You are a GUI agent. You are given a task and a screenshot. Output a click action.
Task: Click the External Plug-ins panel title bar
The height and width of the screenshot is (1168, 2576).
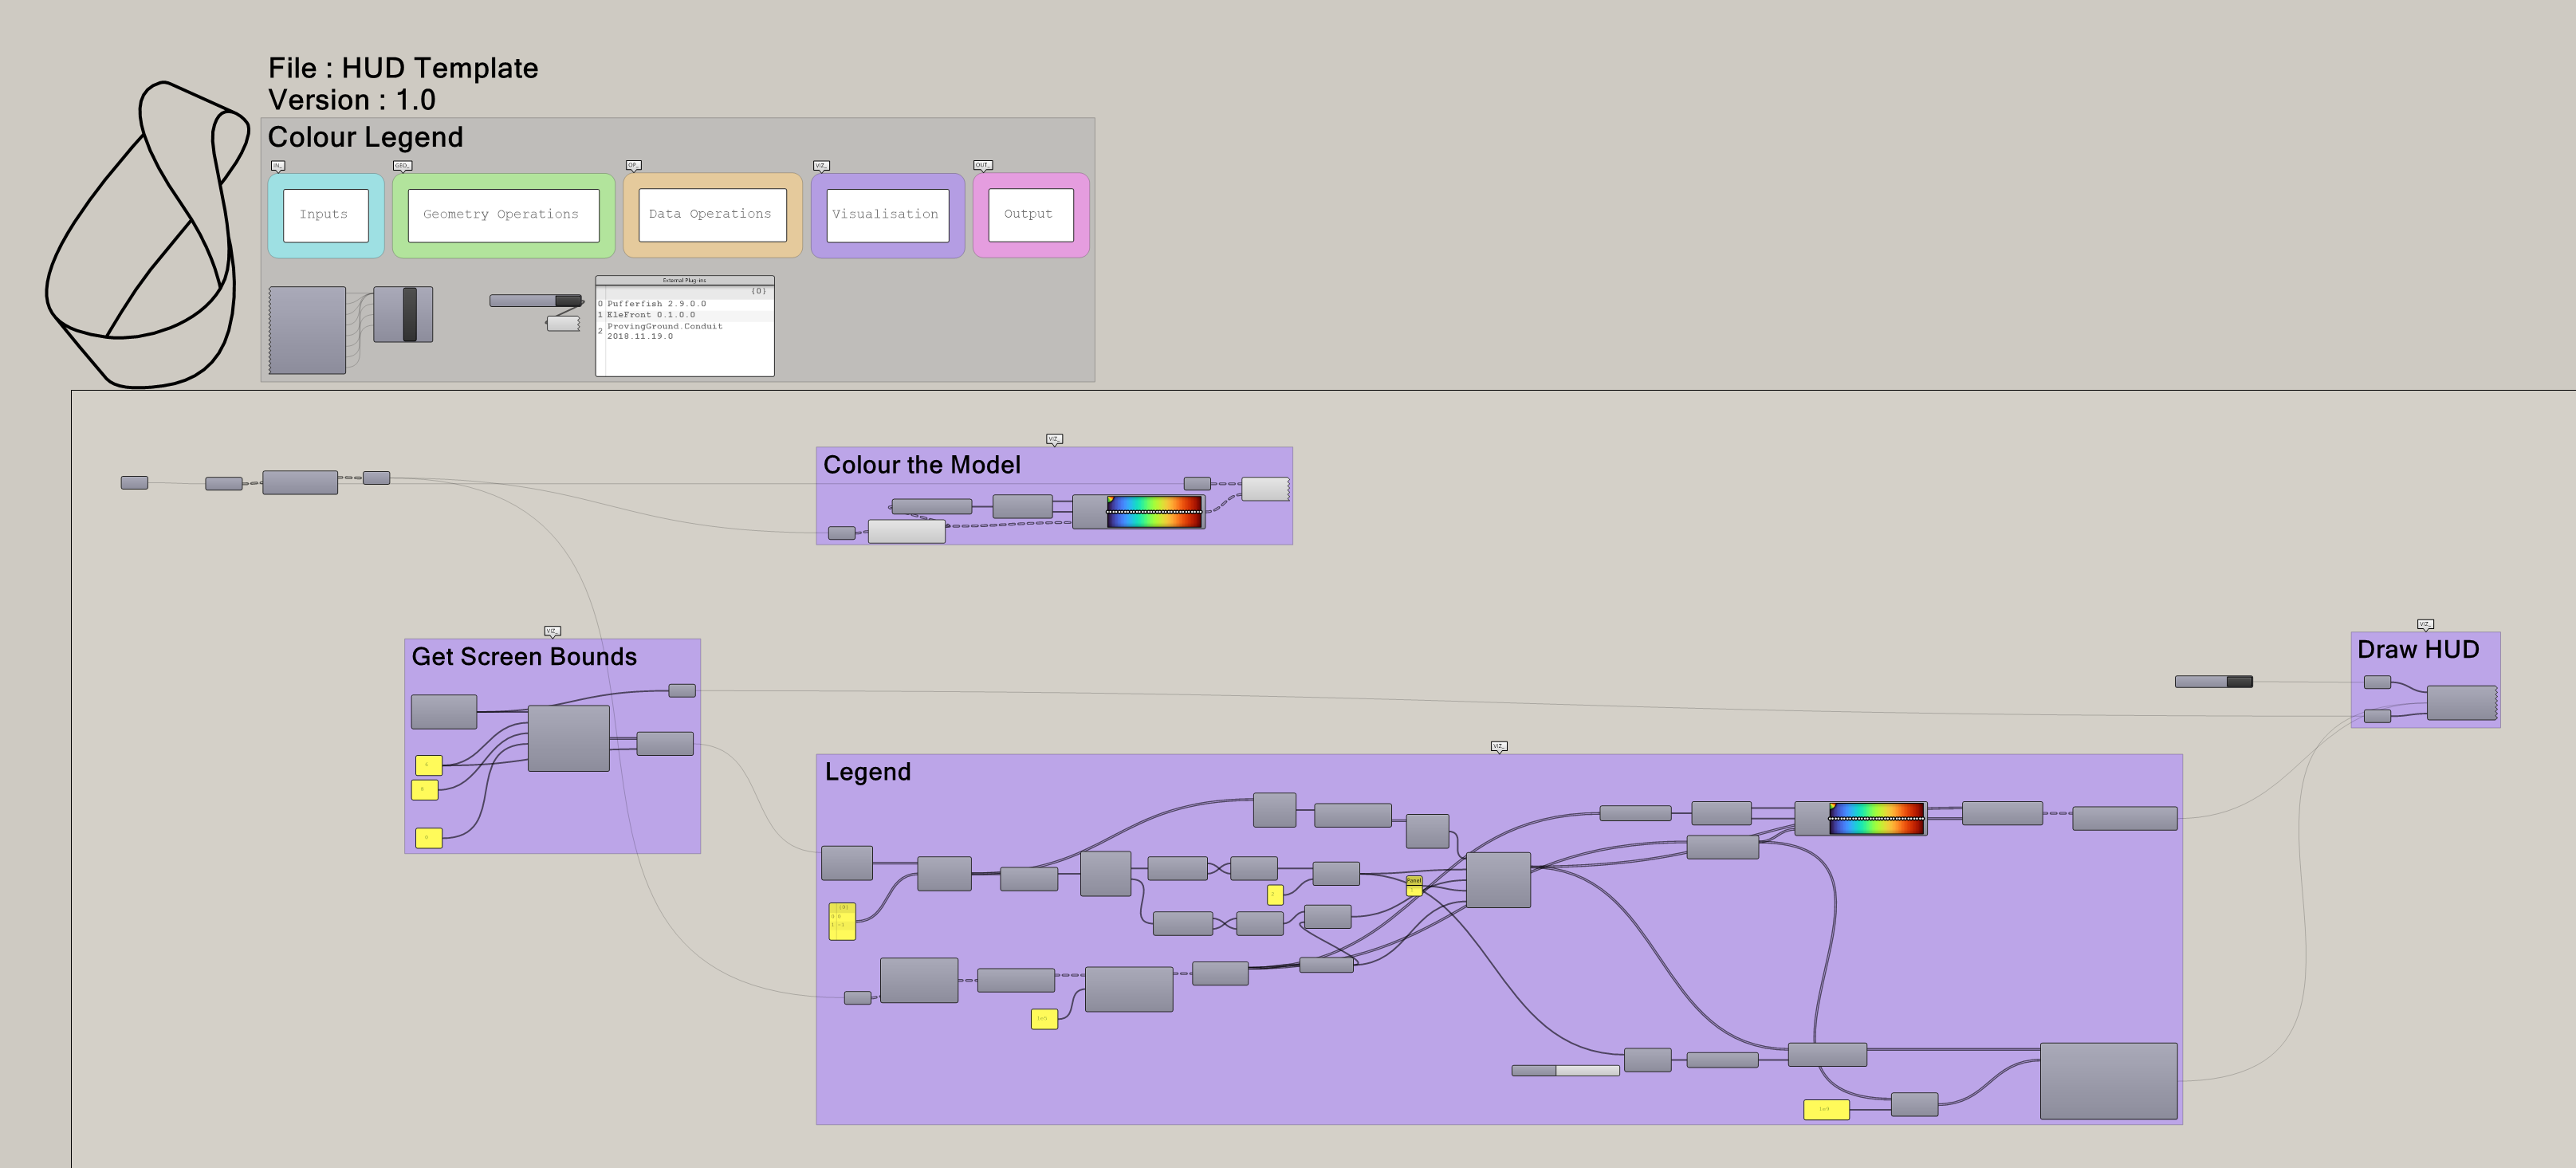(x=684, y=280)
